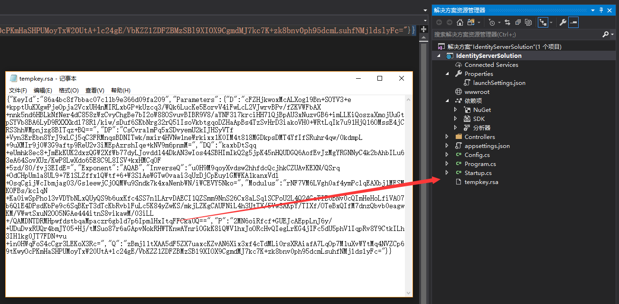Select launchSettings.json file
The image size is (619, 304).
pos(499,83)
